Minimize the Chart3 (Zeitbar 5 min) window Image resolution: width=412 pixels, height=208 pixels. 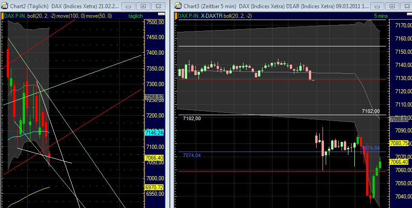pos(377,6)
